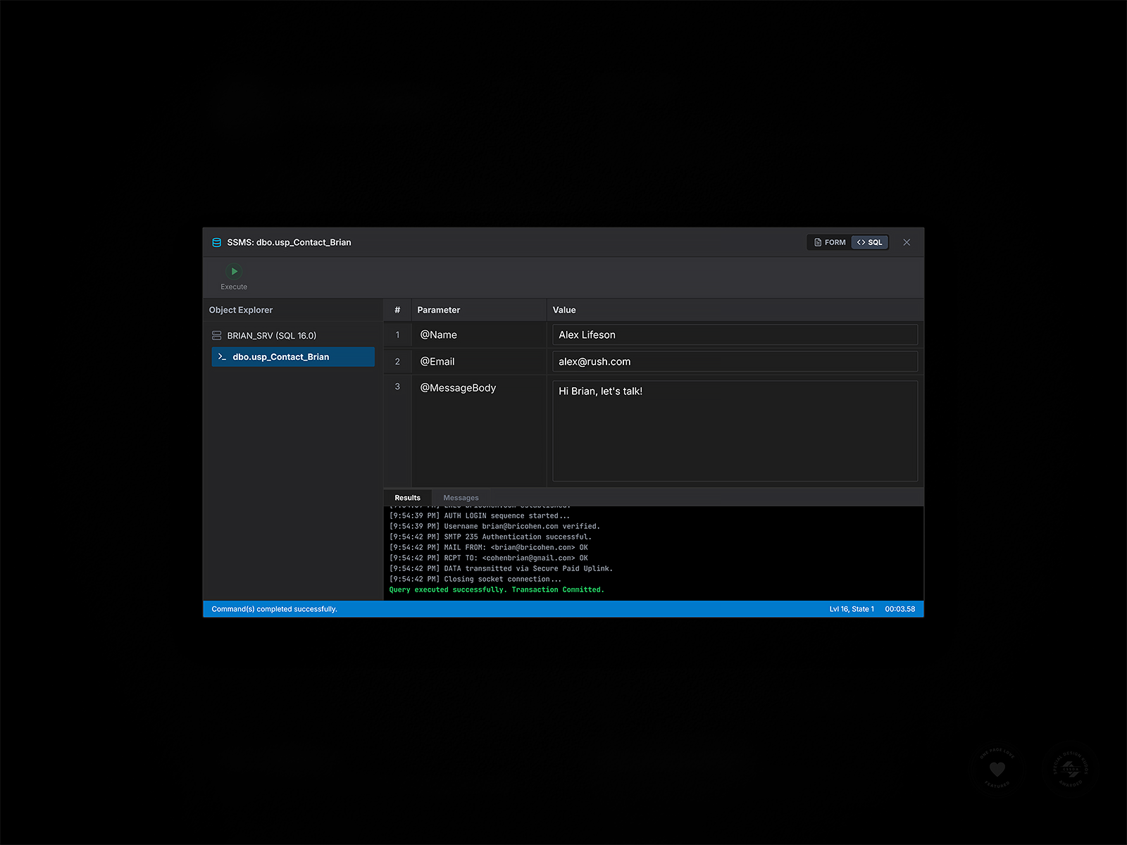
Task: Click the database icon in the title bar
Action: coord(216,242)
